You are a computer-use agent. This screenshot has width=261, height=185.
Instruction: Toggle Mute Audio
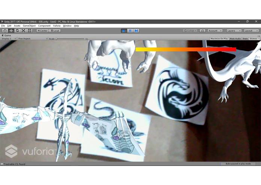(x=235, y=39)
